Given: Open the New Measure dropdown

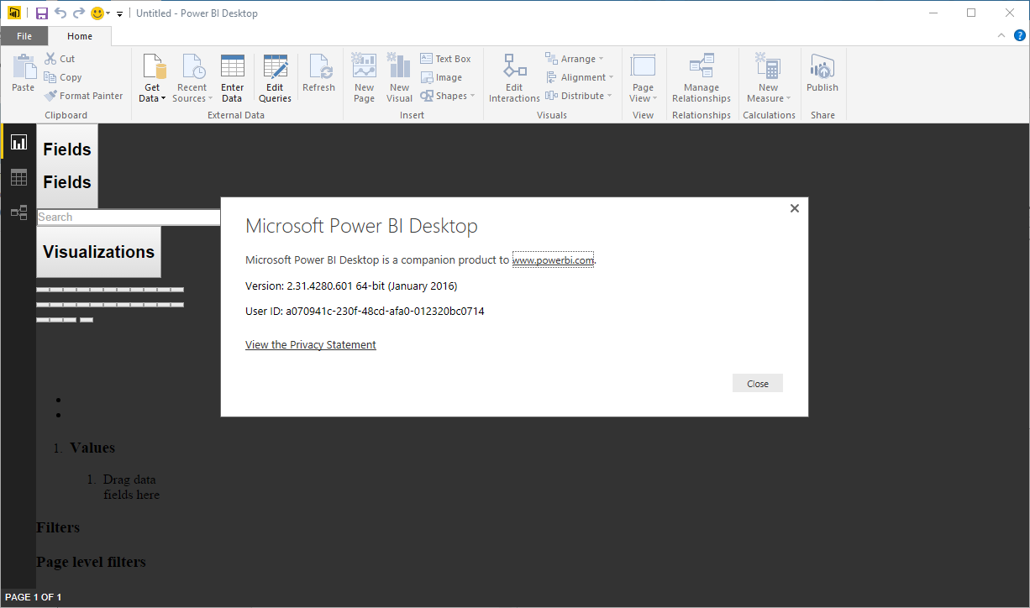Looking at the screenshot, I should point(768,78).
